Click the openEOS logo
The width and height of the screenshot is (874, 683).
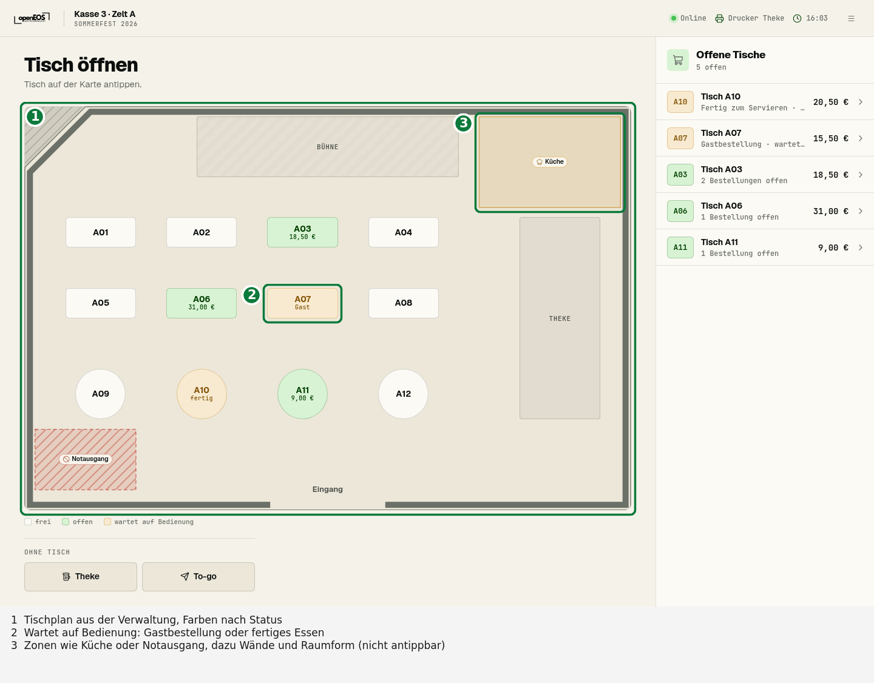coord(32,18)
